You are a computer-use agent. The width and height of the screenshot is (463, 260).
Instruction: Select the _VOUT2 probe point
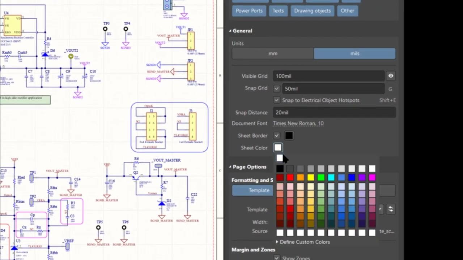[x=71, y=56]
